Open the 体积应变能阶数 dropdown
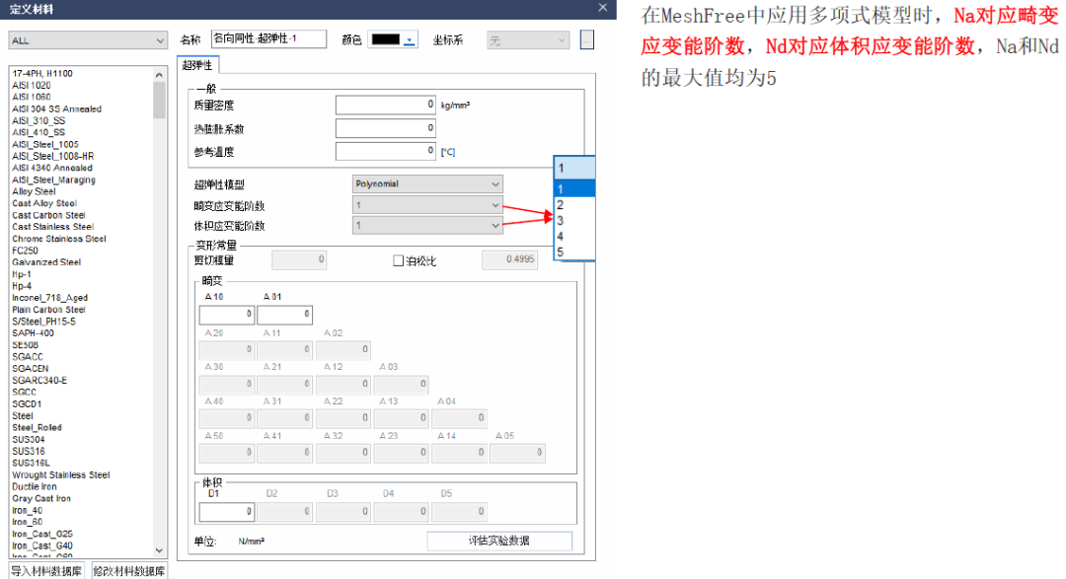 point(427,226)
